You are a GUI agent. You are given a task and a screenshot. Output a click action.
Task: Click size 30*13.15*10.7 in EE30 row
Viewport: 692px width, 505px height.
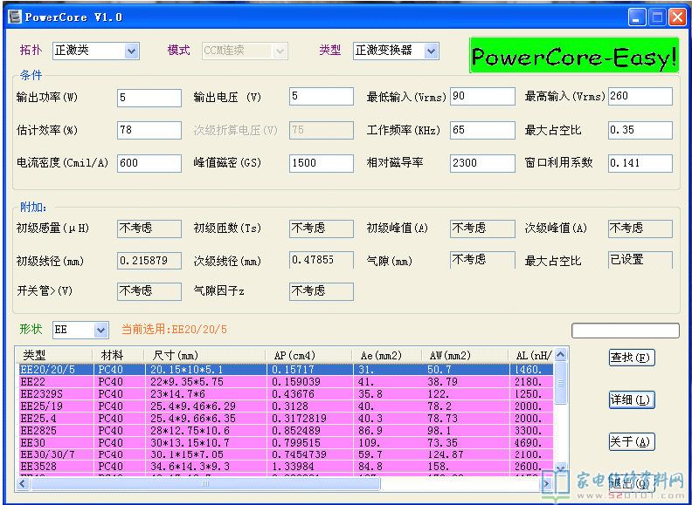[190, 442]
